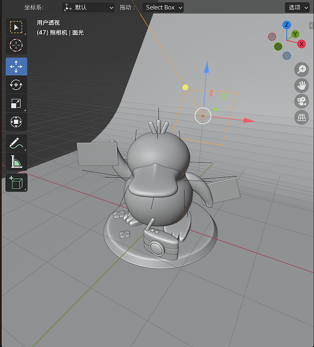The image size is (314, 347).
Task: Open the Select Box drag dropdown
Action: pos(163,7)
